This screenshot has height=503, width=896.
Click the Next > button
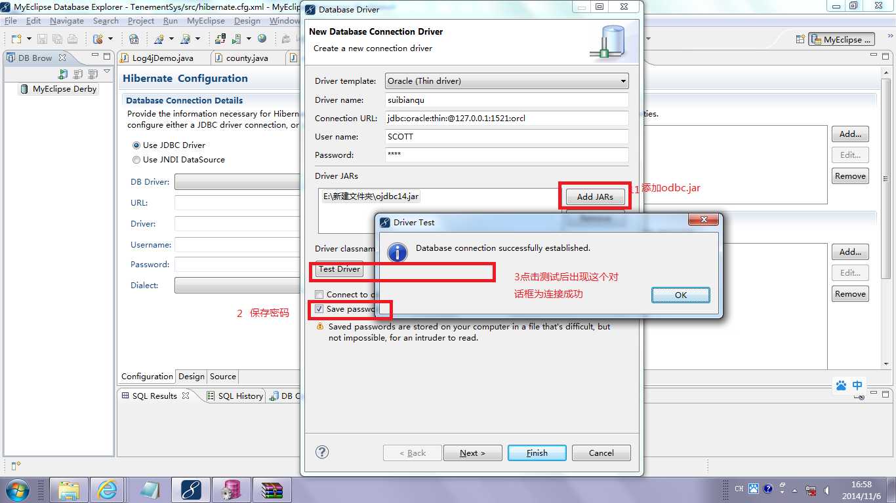[x=473, y=453]
